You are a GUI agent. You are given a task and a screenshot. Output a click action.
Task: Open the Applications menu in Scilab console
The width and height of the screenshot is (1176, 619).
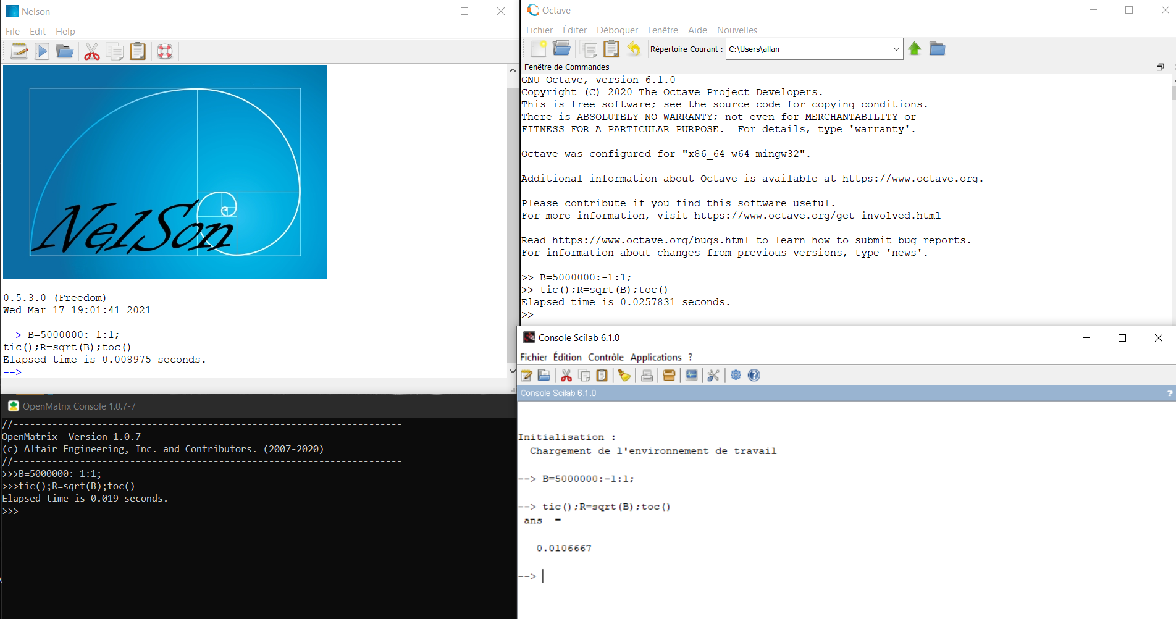[x=656, y=357]
